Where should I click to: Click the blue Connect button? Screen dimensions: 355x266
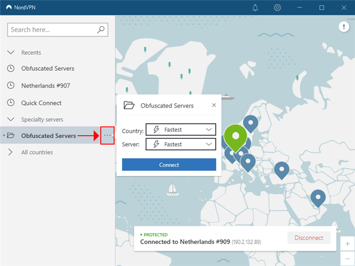pyautogui.click(x=169, y=165)
